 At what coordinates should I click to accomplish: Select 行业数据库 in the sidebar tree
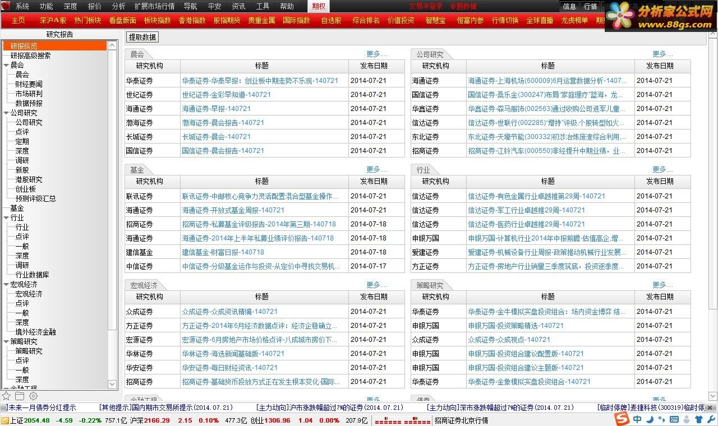32,275
